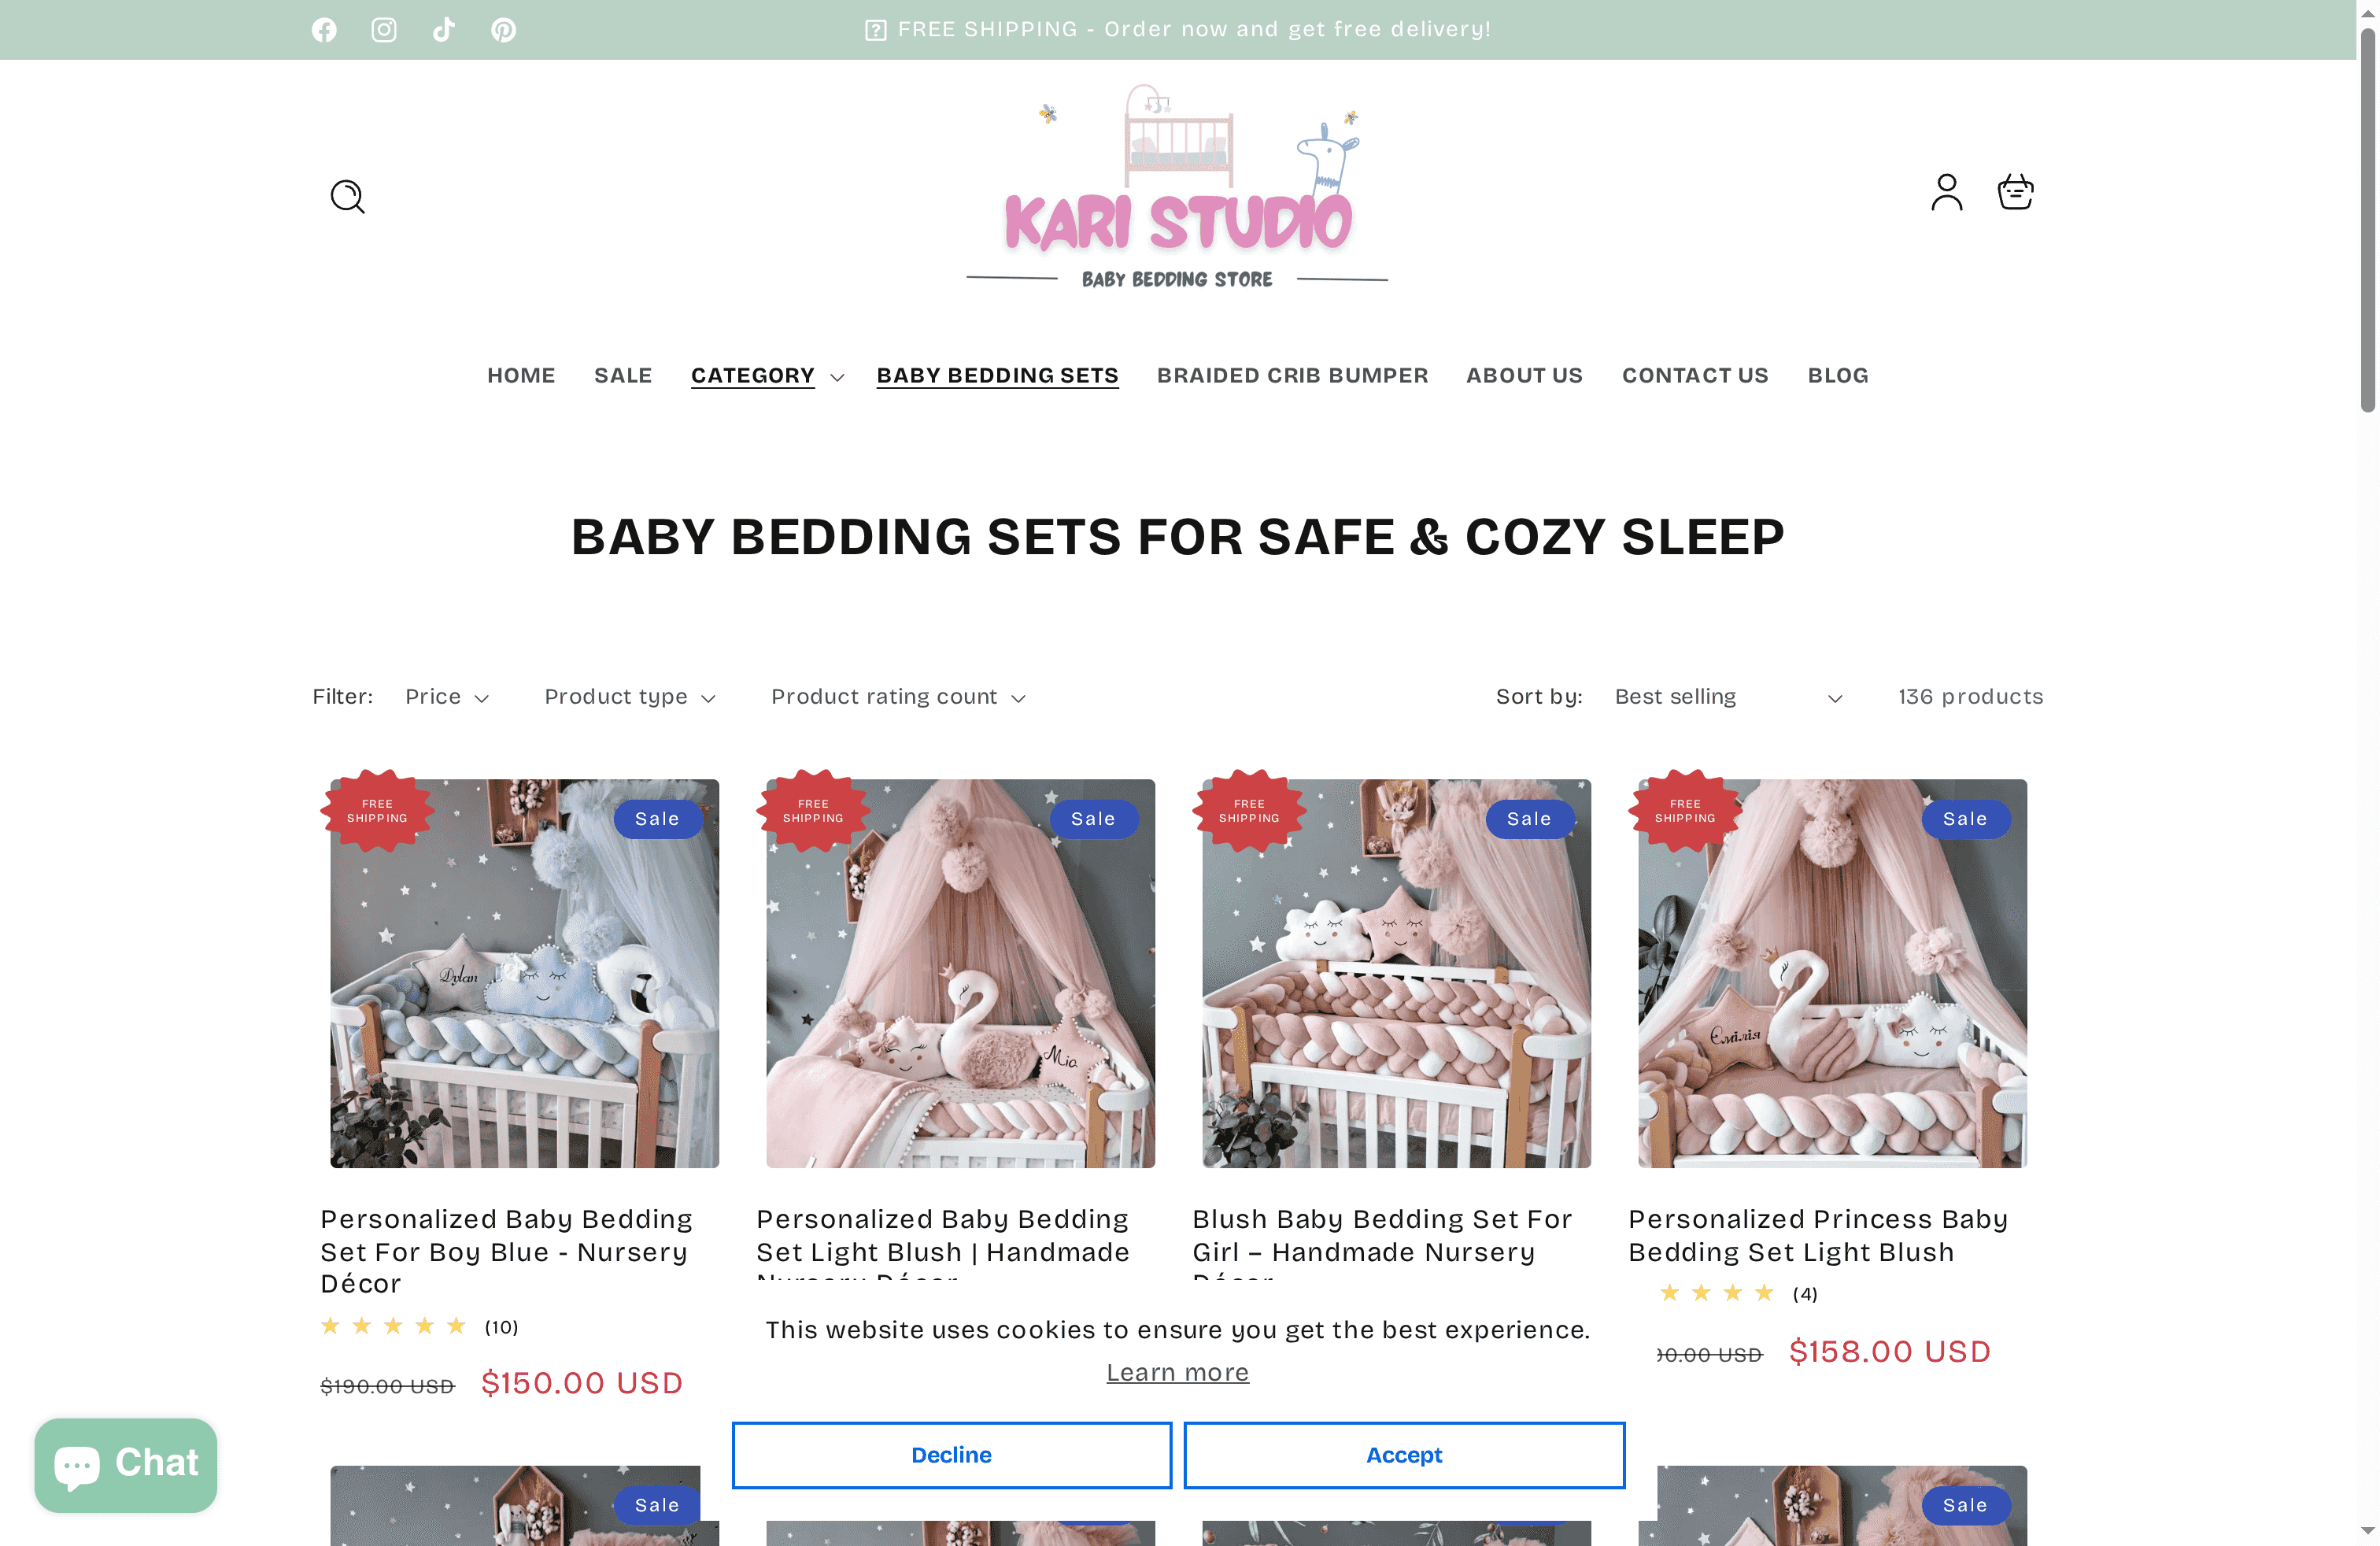Expand the Product rating count filter
This screenshot has height=1546, width=2380.
pos(898,697)
